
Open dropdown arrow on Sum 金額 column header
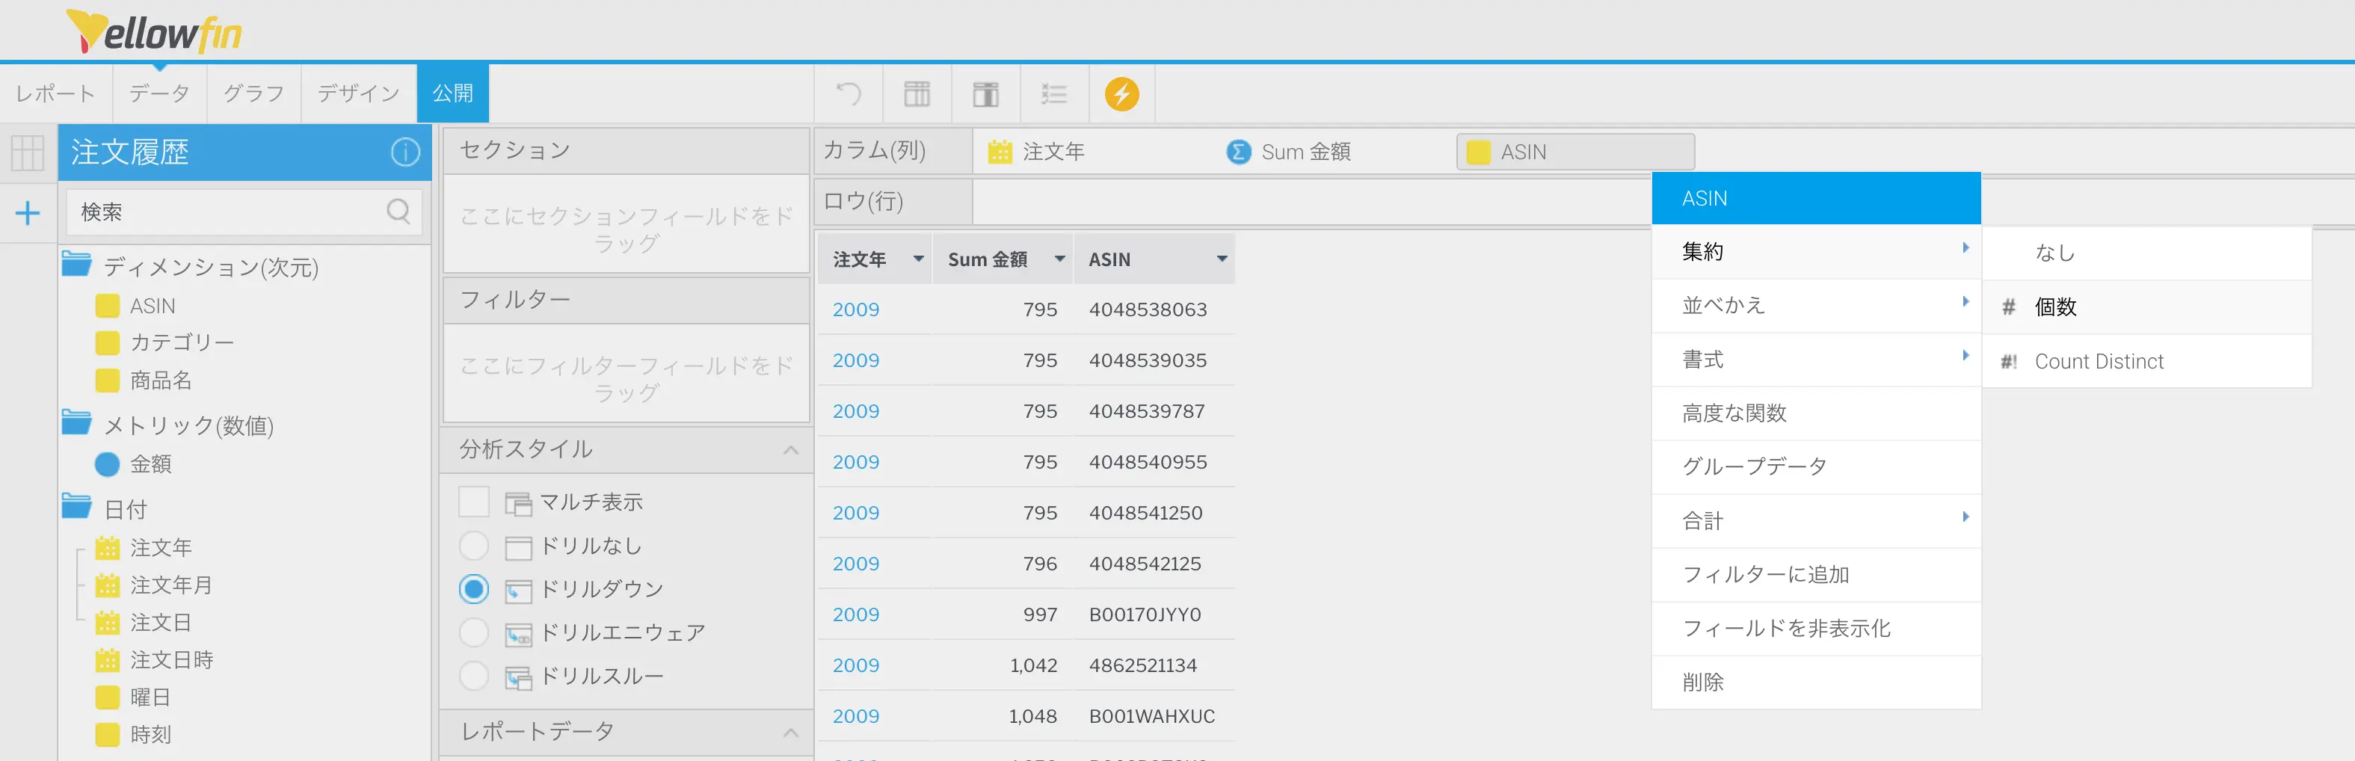click(x=1059, y=259)
